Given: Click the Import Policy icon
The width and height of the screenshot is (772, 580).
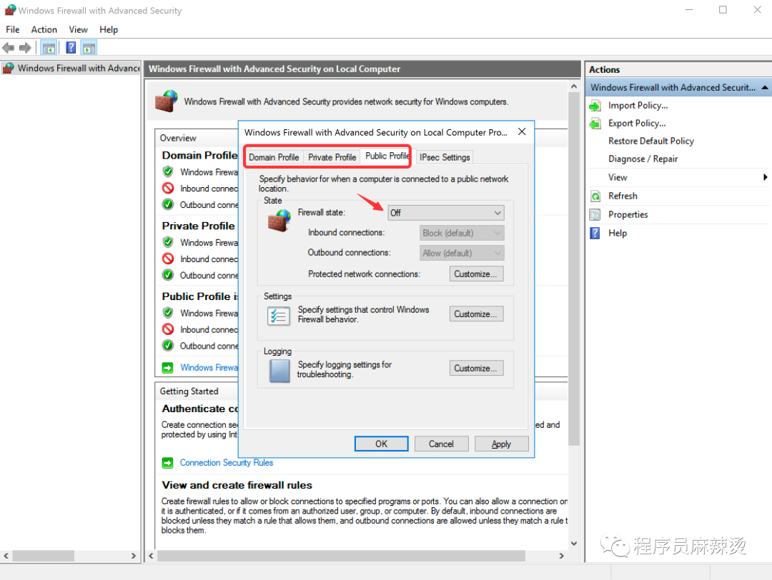Looking at the screenshot, I should [x=595, y=105].
